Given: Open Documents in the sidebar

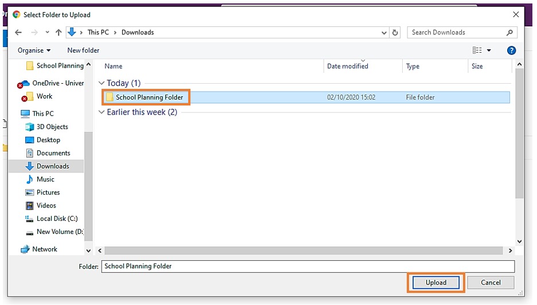Looking at the screenshot, I should (53, 153).
